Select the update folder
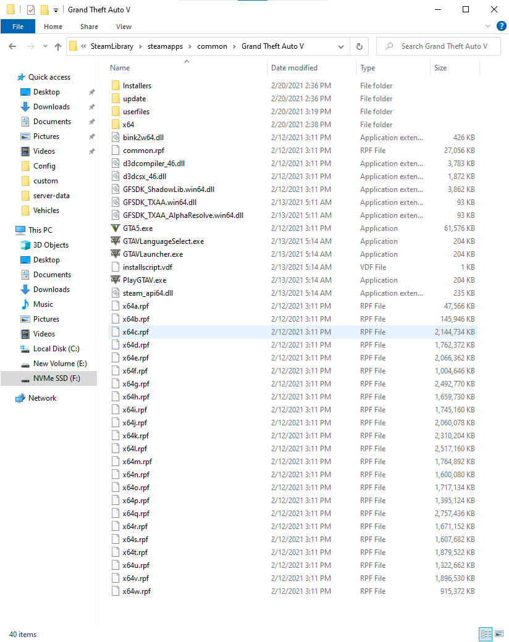 (x=293, y=98)
